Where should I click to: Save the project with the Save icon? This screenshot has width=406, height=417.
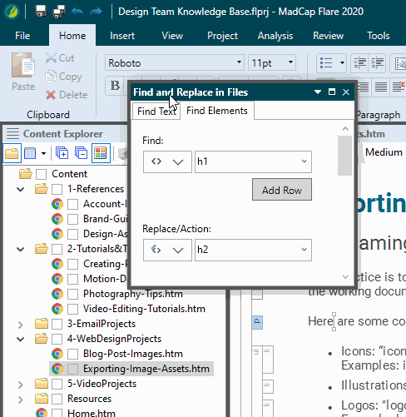[41, 12]
